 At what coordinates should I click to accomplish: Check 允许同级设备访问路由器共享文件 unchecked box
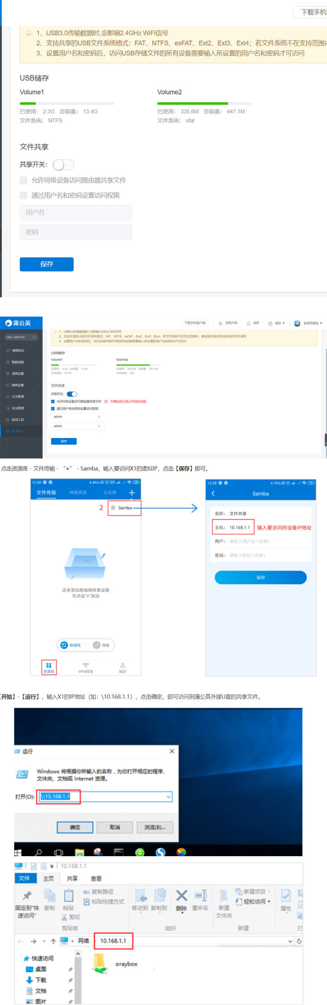tap(23, 180)
